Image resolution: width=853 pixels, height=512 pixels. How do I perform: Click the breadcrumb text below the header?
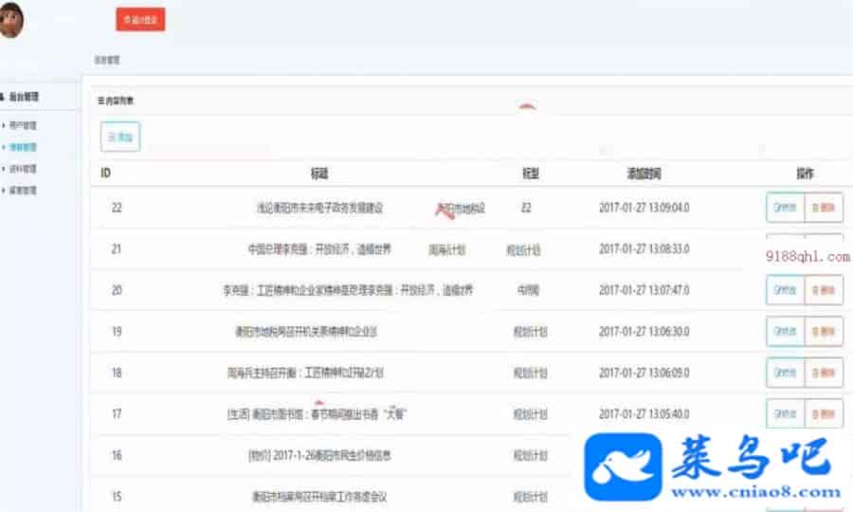coord(106,61)
